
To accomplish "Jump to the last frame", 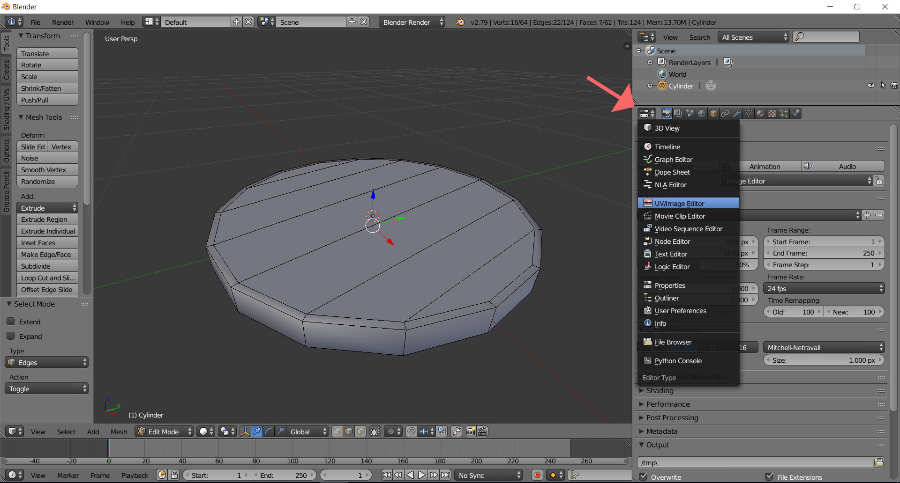I will [446, 475].
